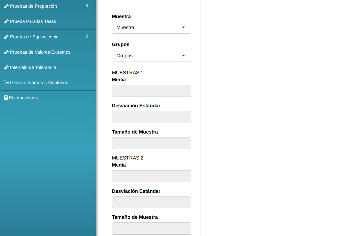Open the Prueba Para las Tasas menu item
The width and height of the screenshot is (354, 236).
tap(33, 21)
